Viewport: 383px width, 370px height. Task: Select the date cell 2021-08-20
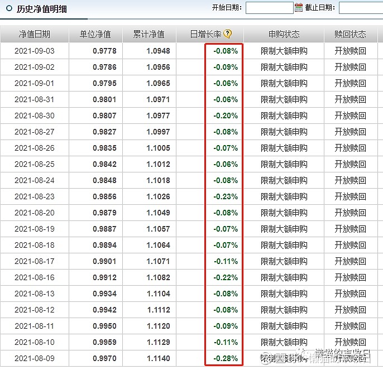(x=35, y=213)
